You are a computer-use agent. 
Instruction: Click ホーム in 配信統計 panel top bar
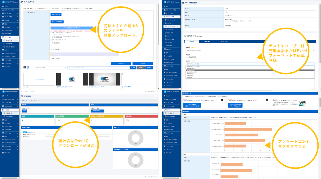[26, 91]
